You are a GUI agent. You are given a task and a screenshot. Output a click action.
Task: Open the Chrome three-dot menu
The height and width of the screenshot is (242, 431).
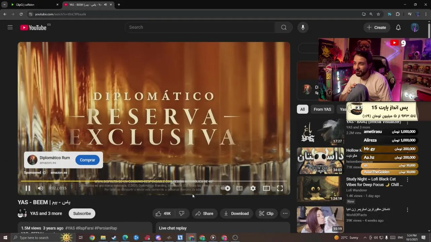(x=426, y=14)
